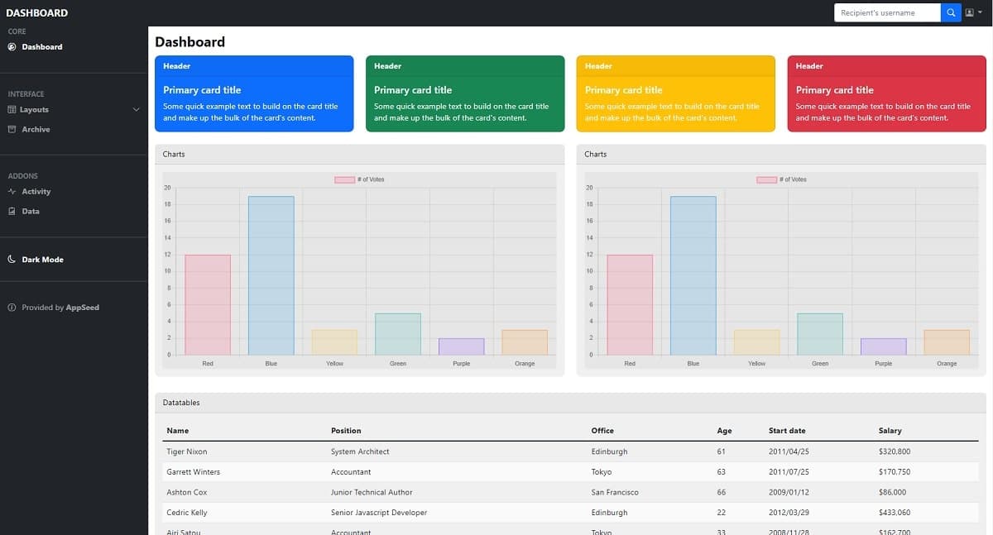Click the Archive box icon
Screen dimensions: 993x535
[x=12, y=130]
